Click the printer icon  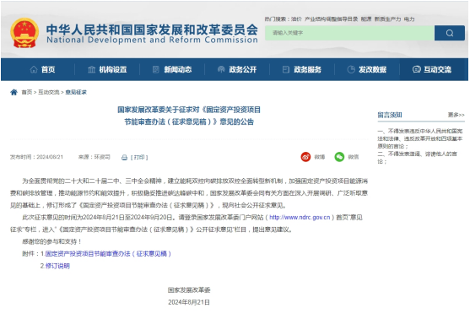pyautogui.click(x=124, y=158)
